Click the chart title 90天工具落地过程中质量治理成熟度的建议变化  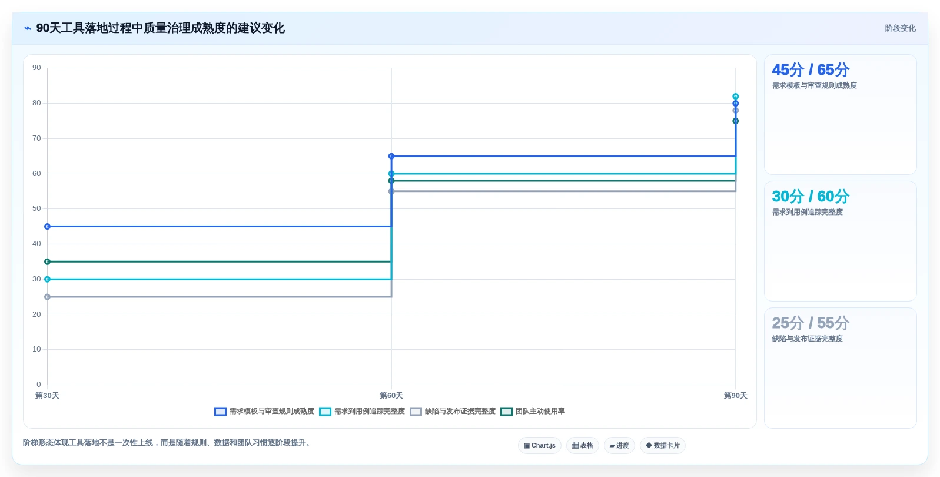coord(160,28)
